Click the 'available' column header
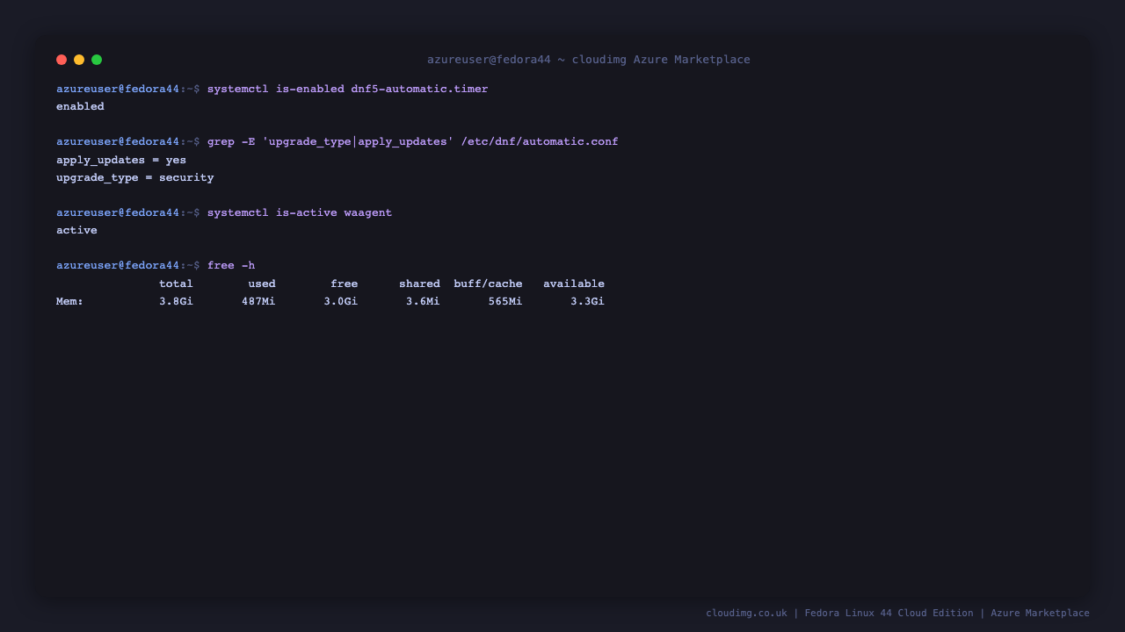 tap(574, 284)
